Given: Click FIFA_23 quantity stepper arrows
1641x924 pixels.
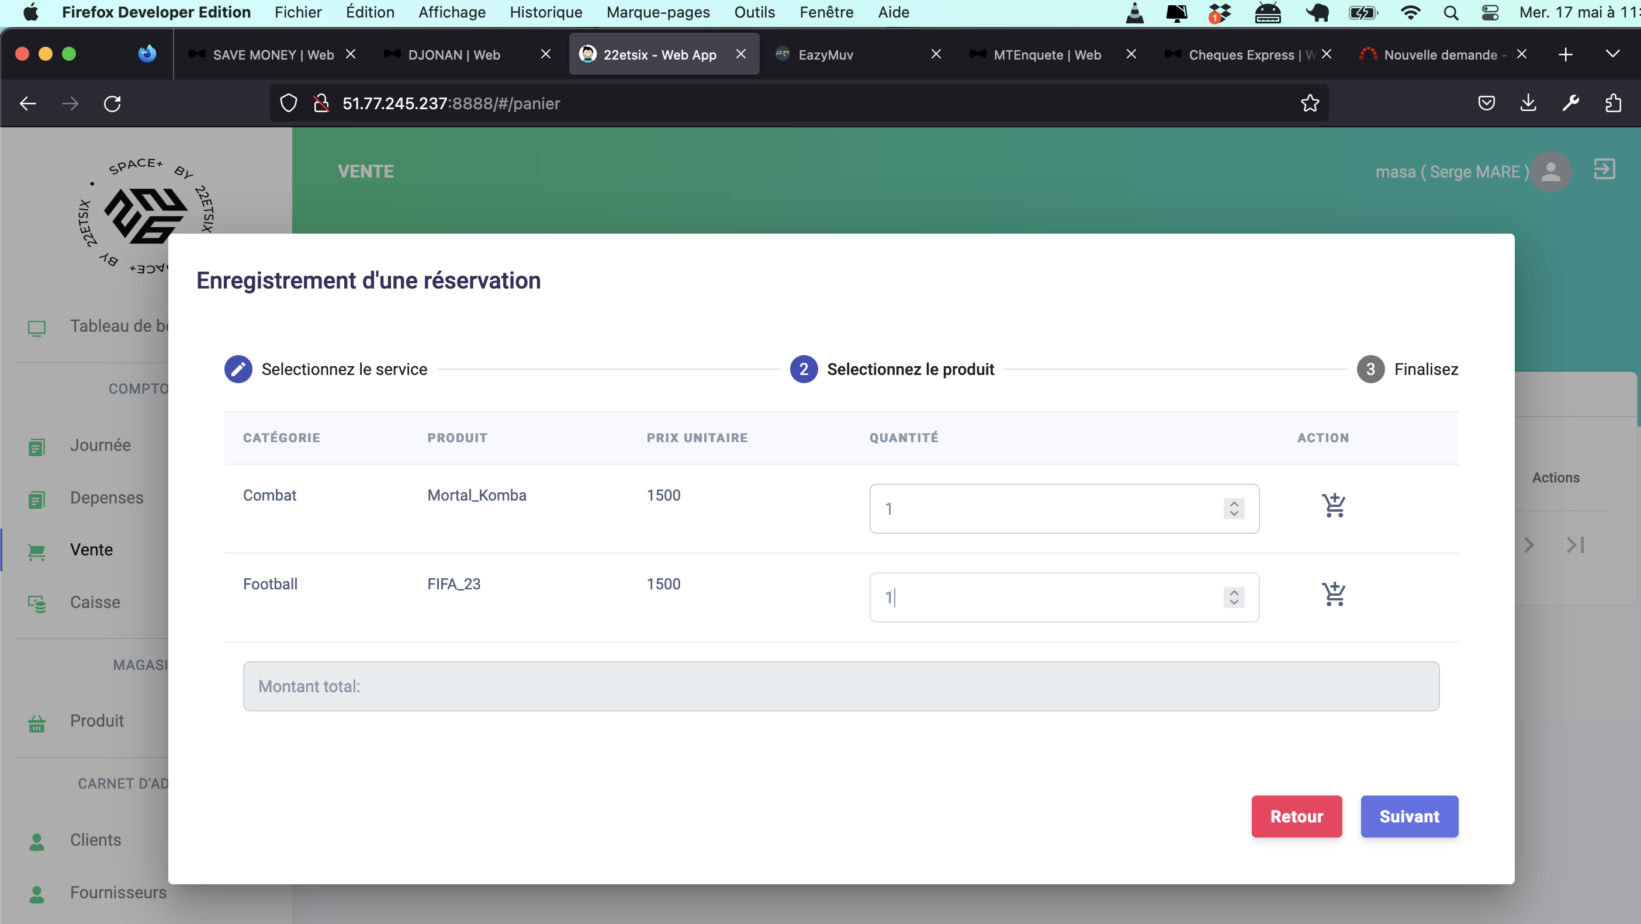Looking at the screenshot, I should (1234, 598).
